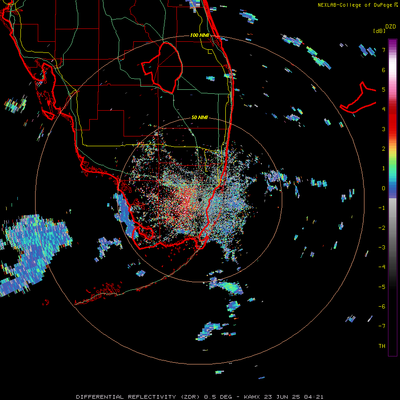Click the 2 value on color scale
Screen dimensions: 400x400
coord(384,149)
